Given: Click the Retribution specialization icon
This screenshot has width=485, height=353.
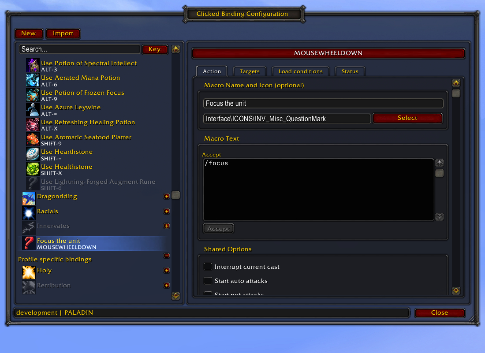Looking at the screenshot, I should click(x=29, y=287).
